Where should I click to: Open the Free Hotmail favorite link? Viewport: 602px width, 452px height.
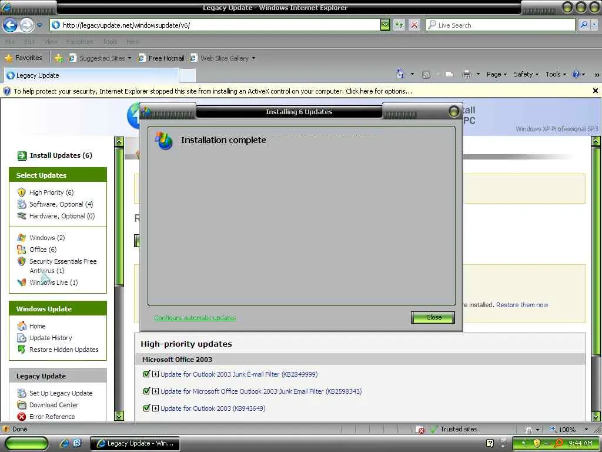(x=161, y=58)
